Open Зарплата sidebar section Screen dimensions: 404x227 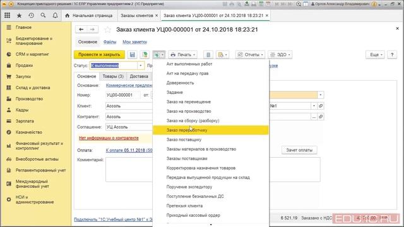pos(35,121)
